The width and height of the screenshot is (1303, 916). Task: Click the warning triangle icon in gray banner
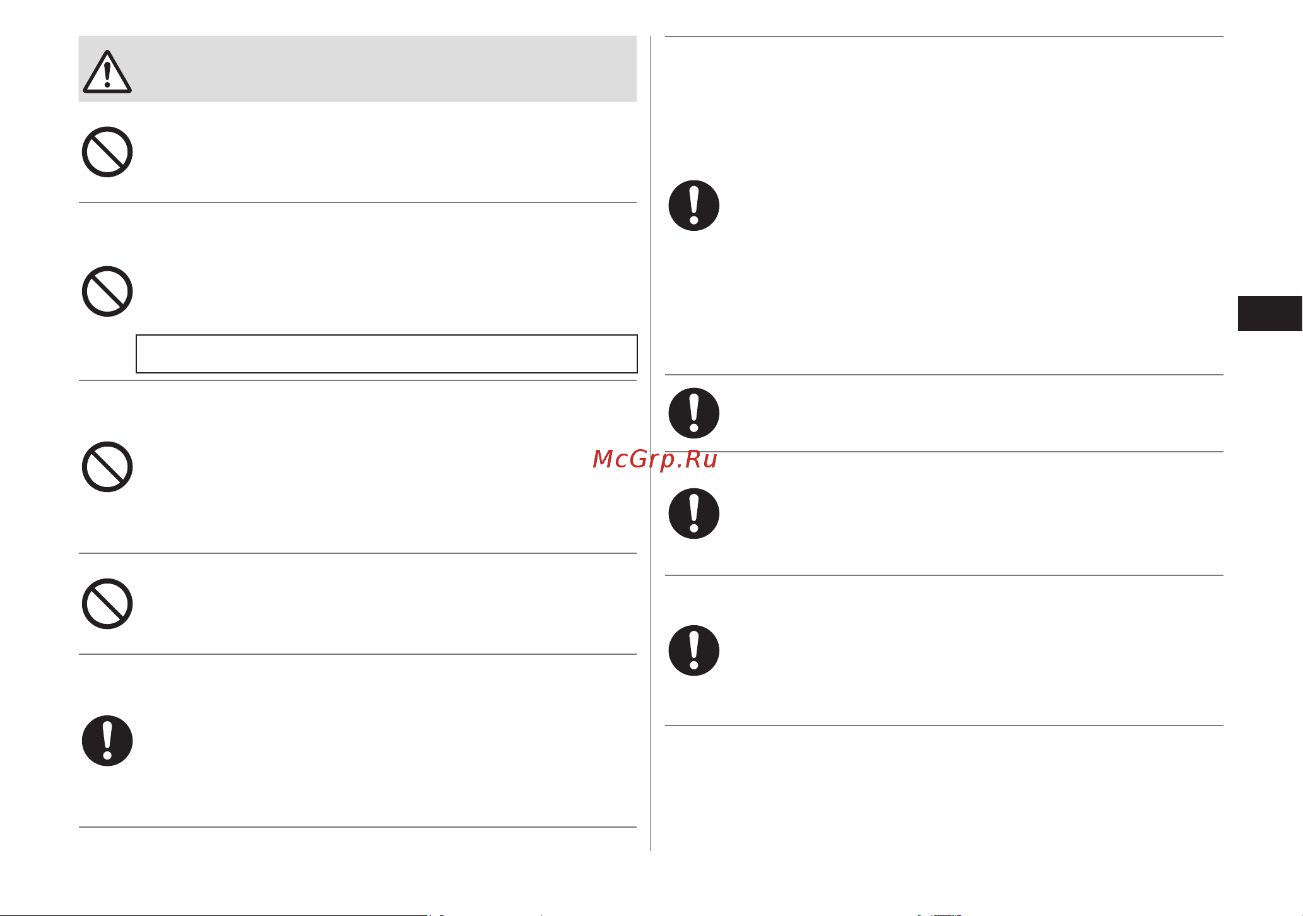coord(107,71)
